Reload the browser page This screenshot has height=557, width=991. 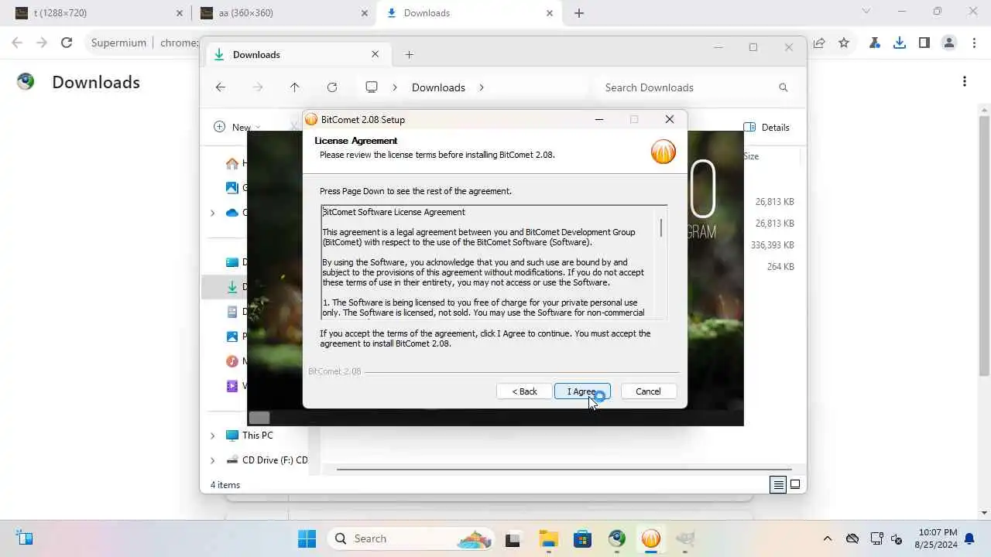(67, 43)
